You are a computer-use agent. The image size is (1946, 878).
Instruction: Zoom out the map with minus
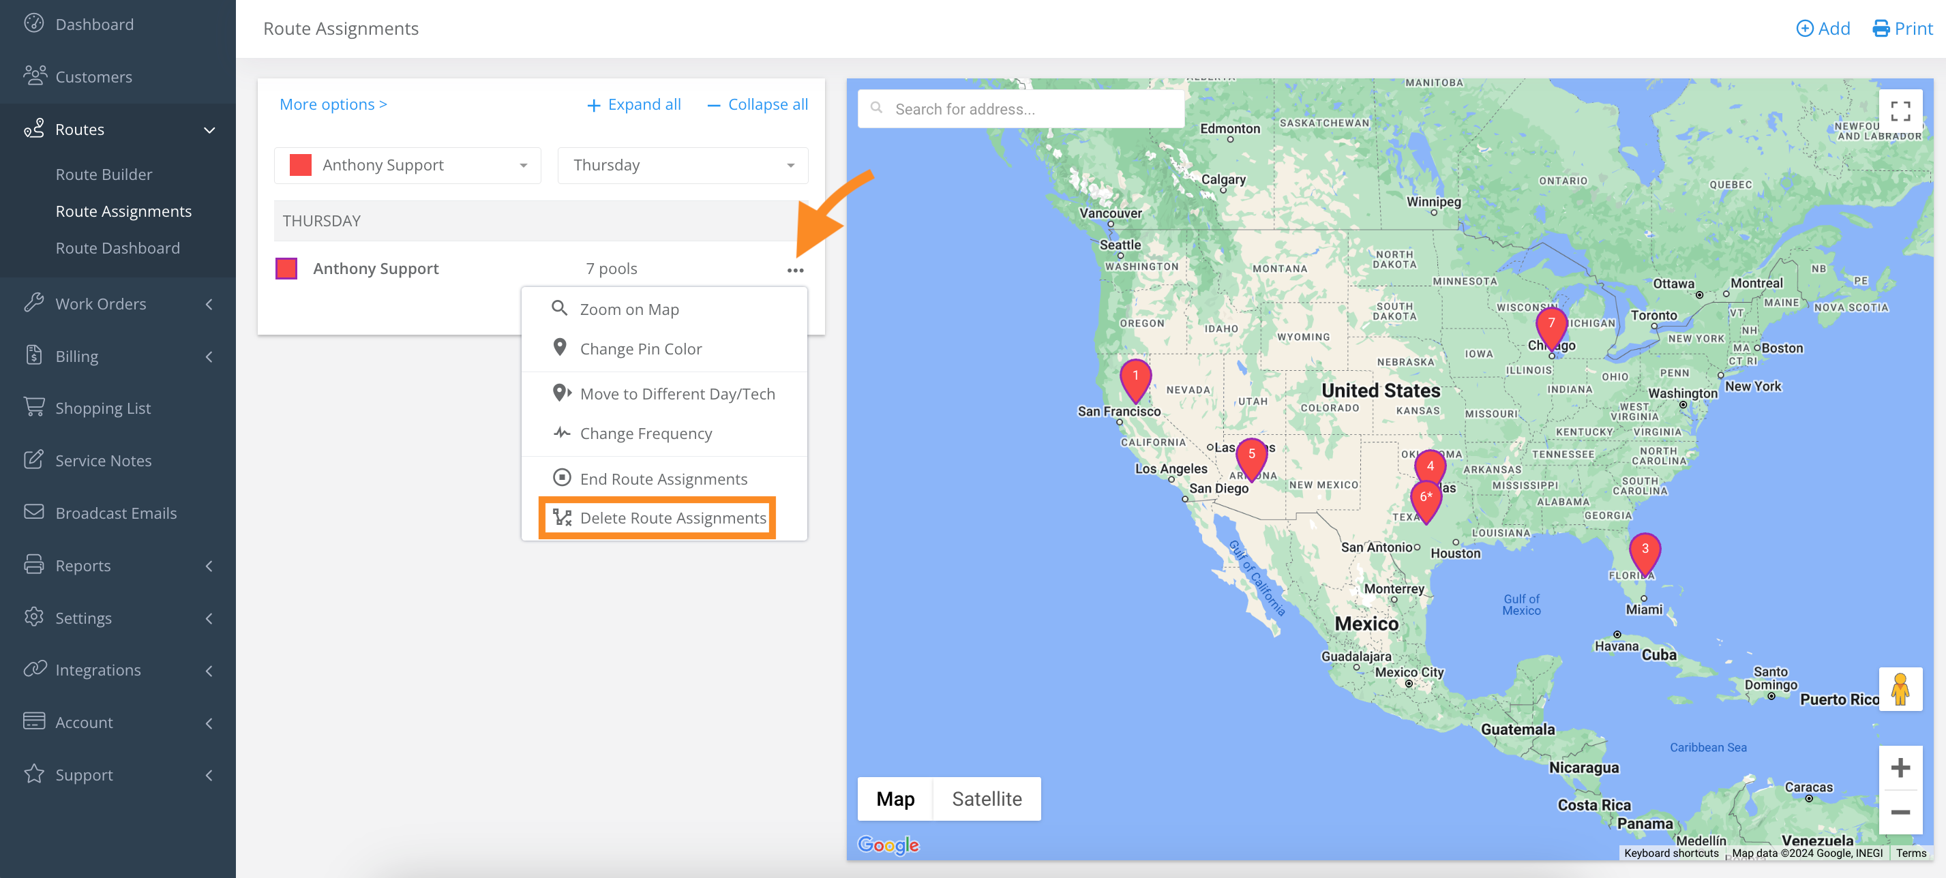1900,813
